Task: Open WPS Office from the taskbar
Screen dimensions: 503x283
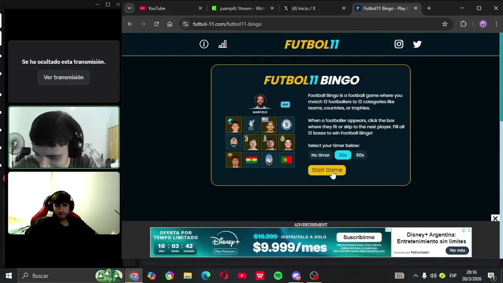Action: click(260, 276)
